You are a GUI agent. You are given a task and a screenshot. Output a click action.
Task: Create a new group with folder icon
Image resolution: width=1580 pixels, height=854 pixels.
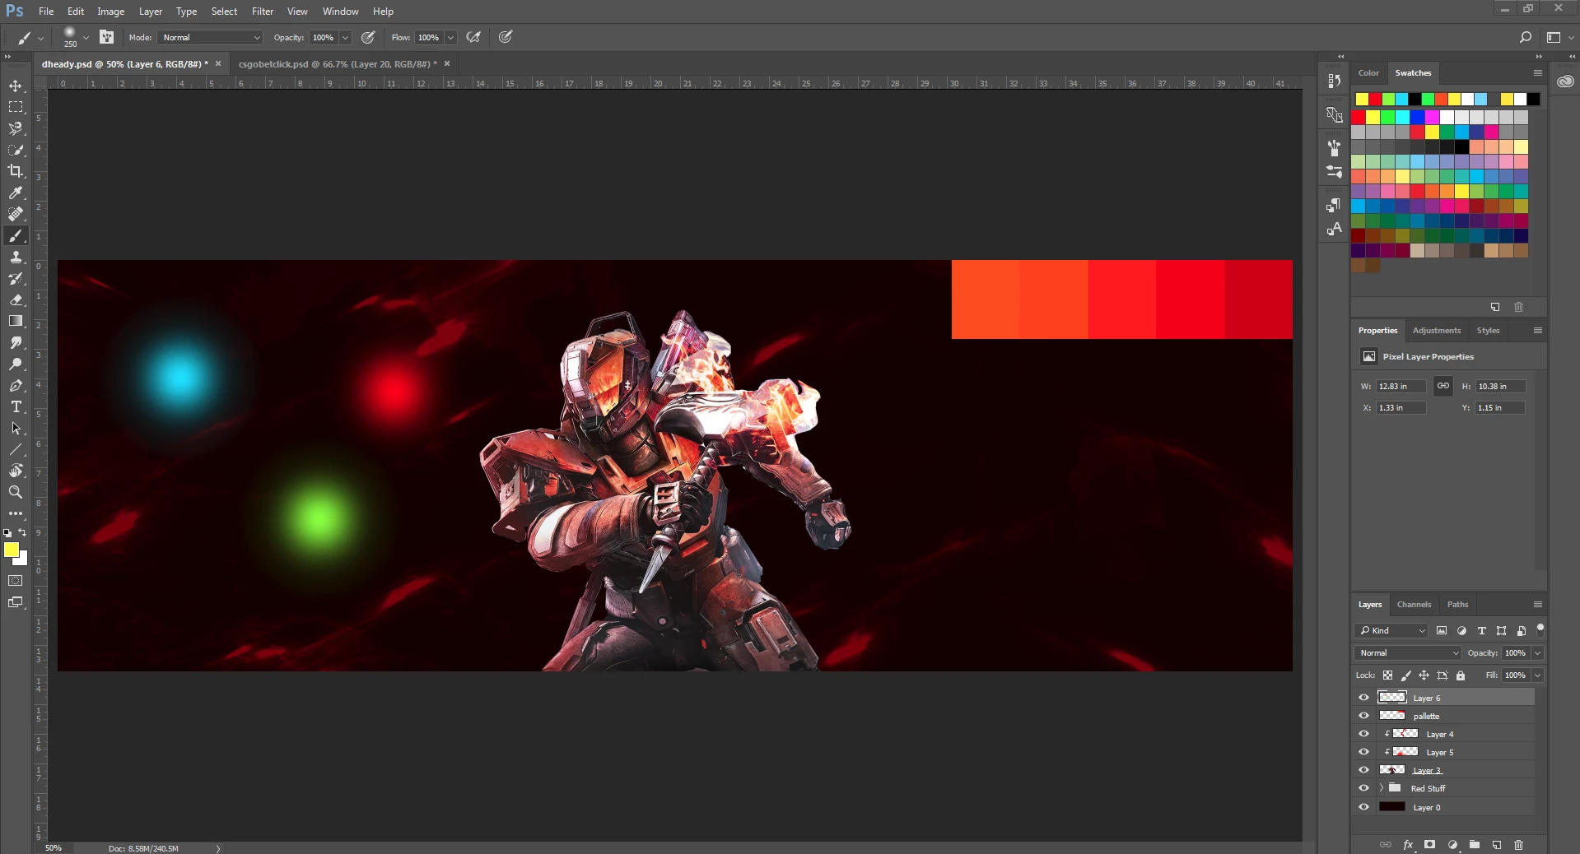(x=1475, y=845)
